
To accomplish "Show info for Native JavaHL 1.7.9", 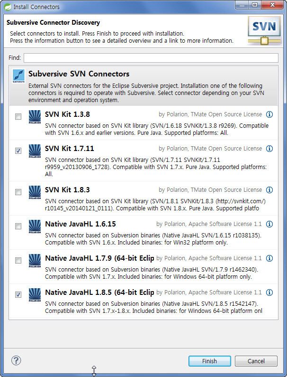I will coord(269,258).
